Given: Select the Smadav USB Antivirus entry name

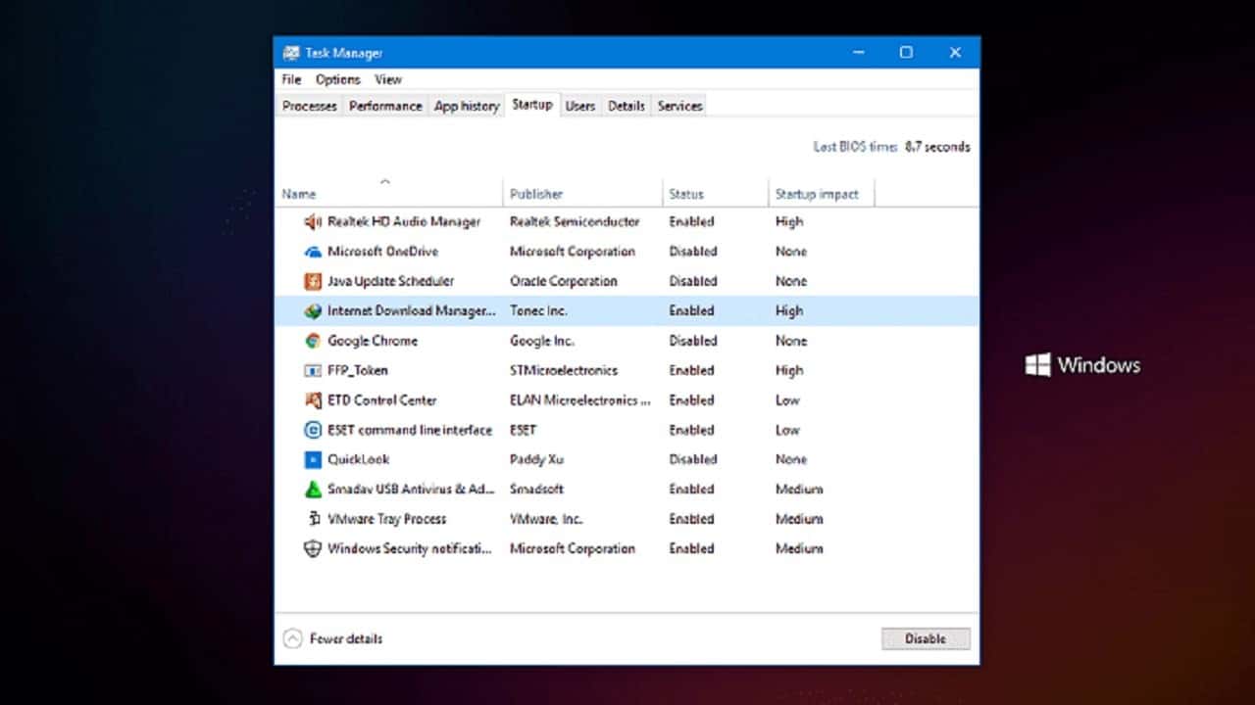Looking at the screenshot, I should click(x=412, y=490).
